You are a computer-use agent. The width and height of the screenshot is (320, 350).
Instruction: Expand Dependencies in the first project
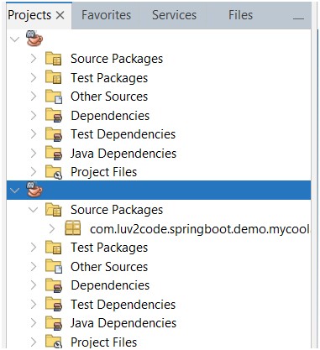(x=34, y=116)
